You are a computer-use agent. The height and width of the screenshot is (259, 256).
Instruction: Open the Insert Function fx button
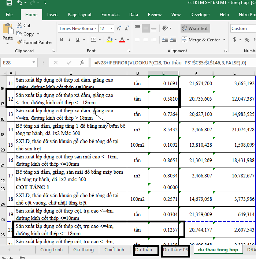click(x=82, y=63)
